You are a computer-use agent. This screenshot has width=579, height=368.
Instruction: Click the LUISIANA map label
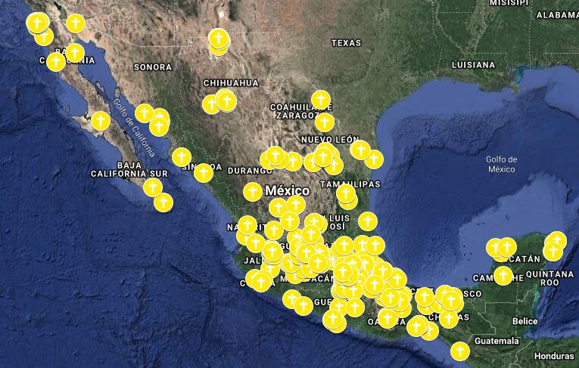click(x=473, y=65)
